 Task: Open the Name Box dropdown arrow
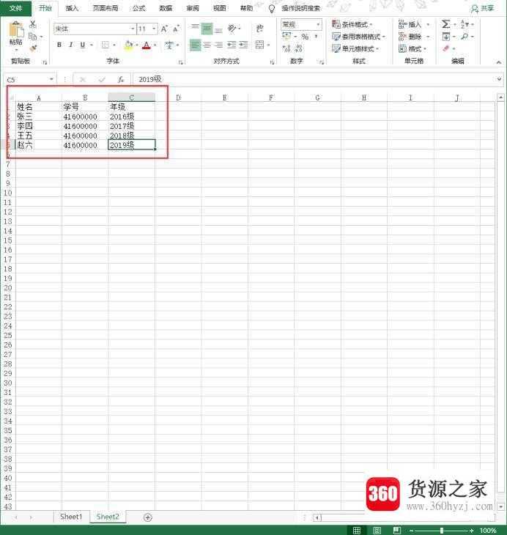point(51,79)
